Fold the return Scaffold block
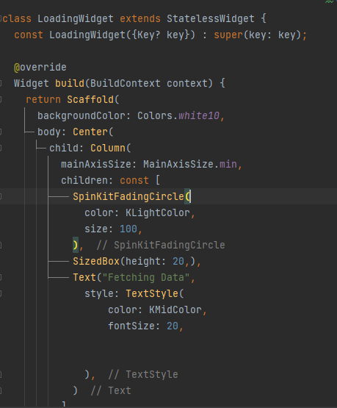 [1, 100]
